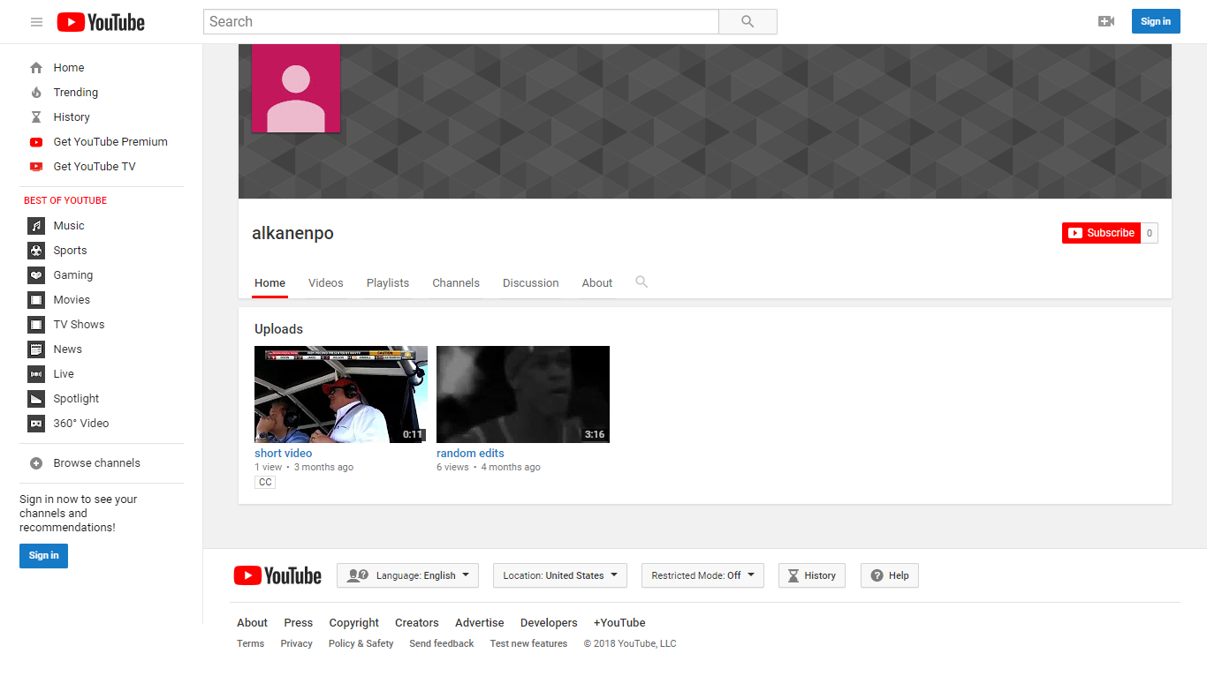The image size is (1207, 676).
Task: Click the Send feedback link
Action: click(x=442, y=644)
